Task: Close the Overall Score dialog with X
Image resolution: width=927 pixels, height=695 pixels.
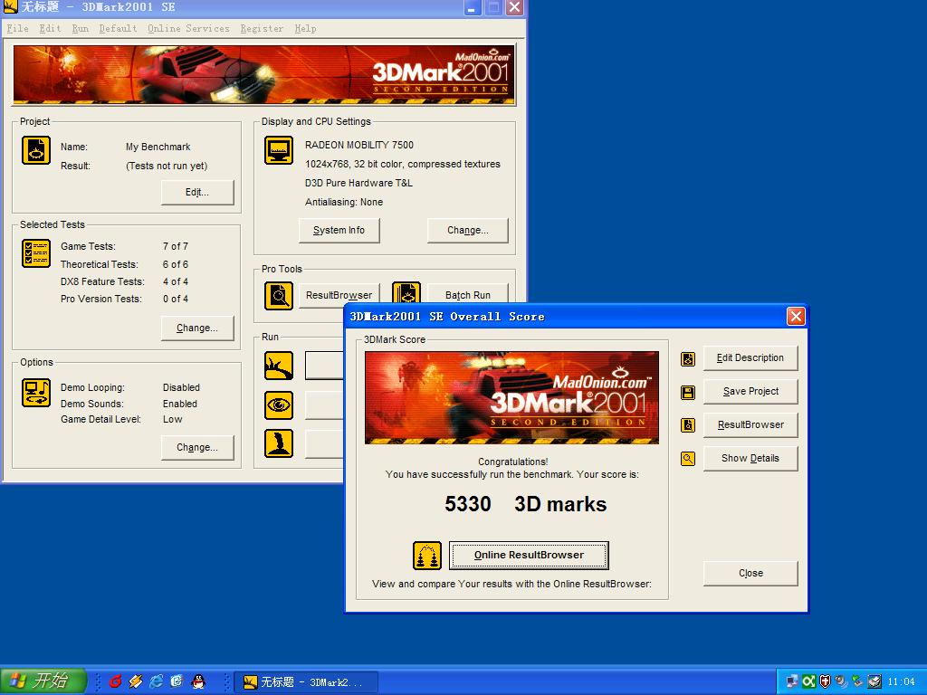Action: click(x=796, y=316)
